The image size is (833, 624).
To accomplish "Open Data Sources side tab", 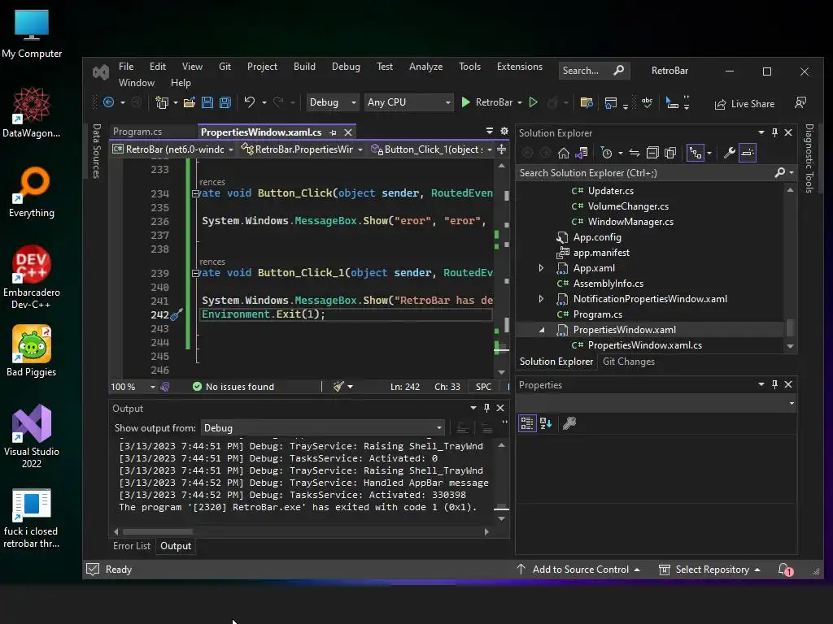I will coord(96,151).
